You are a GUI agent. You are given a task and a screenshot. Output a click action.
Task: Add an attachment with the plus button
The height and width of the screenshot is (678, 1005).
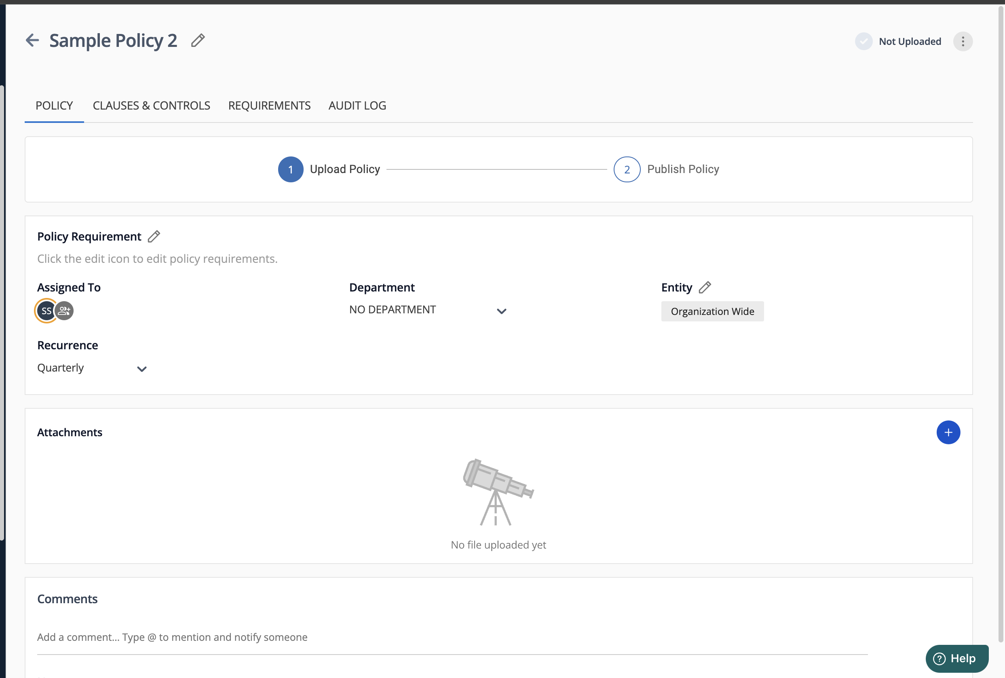pyautogui.click(x=948, y=433)
